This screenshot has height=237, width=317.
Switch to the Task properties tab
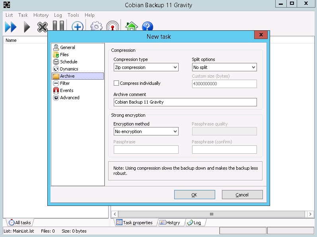pos(134,223)
